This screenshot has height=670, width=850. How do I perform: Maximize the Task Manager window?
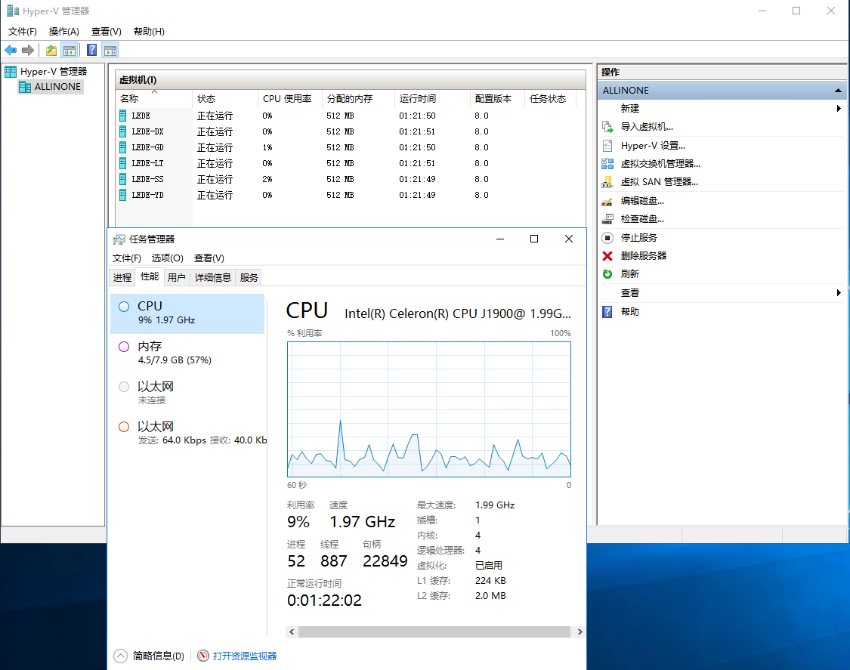coord(534,239)
